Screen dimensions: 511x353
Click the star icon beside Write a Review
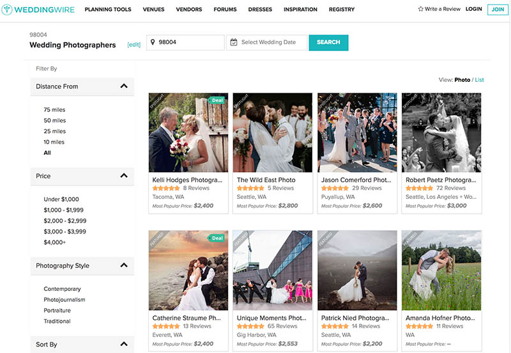coord(420,9)
